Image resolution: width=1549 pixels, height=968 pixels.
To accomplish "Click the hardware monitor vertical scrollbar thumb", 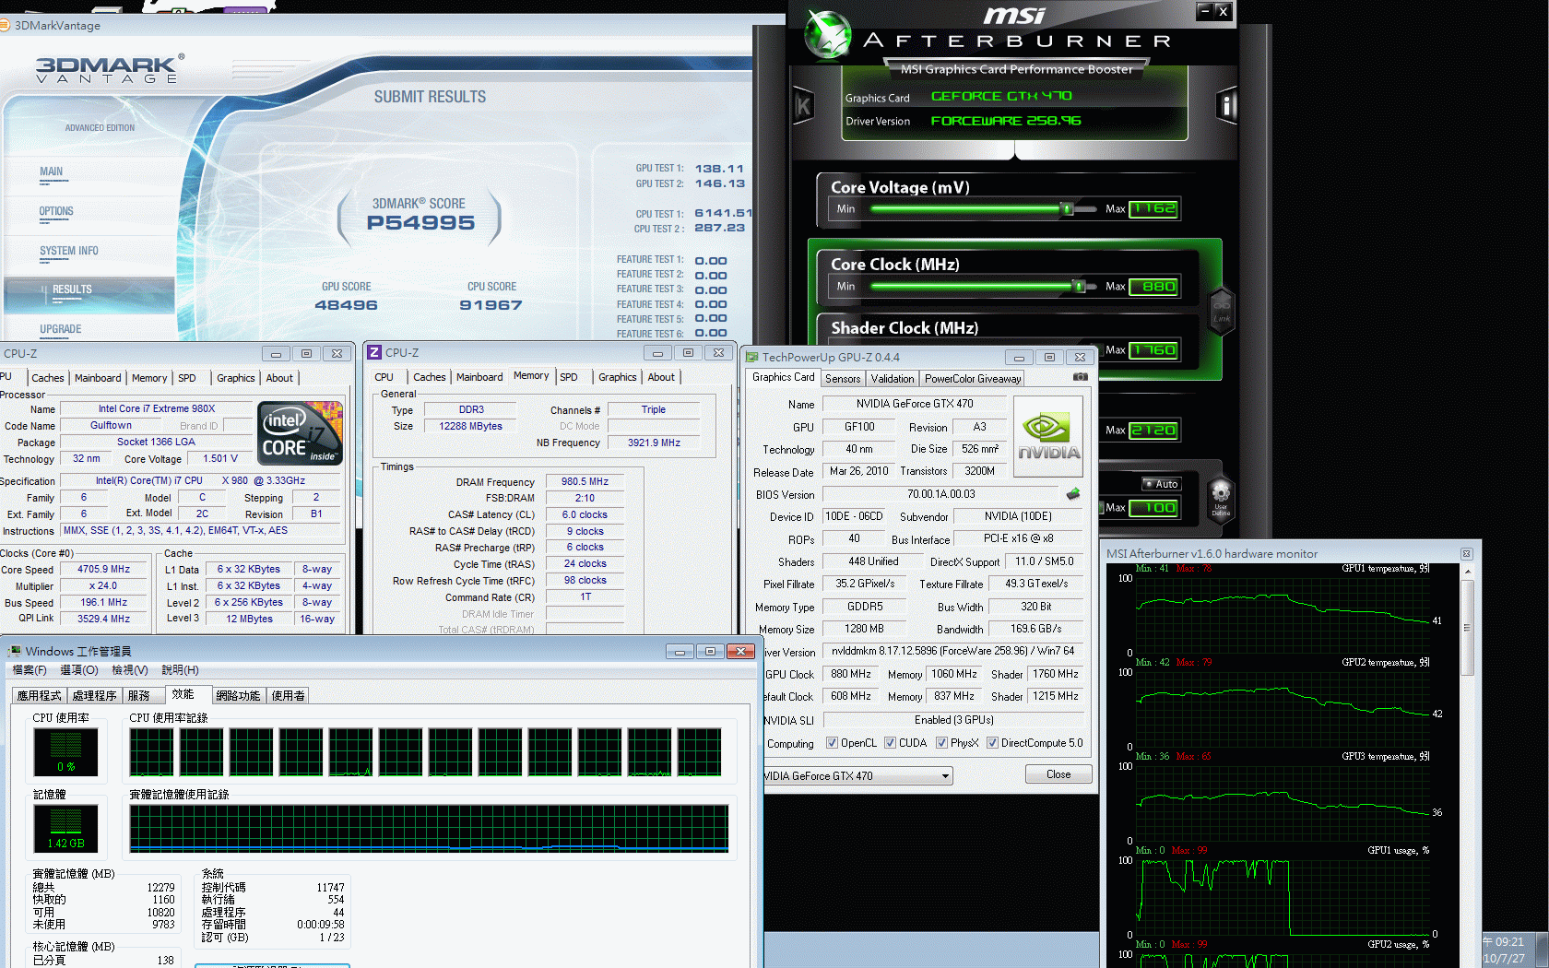I will (1467, 628).
